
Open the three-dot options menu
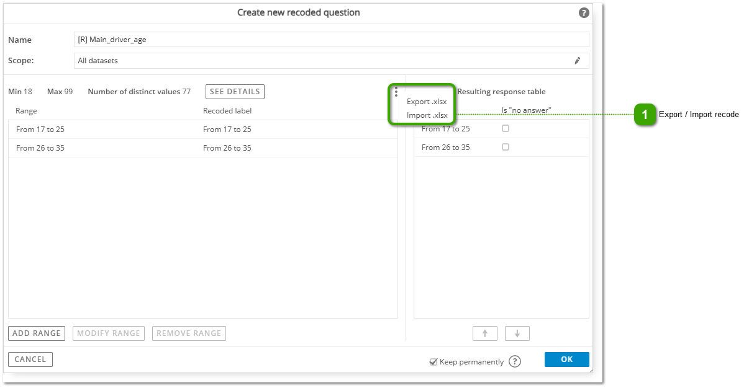[396, 92]
